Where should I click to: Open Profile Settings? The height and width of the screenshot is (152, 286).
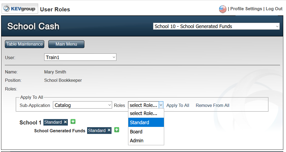[x=246, y=9]
